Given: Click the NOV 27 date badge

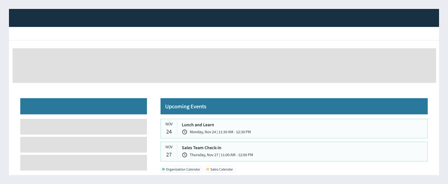Looking at the screenshot, I should (x=169, y=151).
